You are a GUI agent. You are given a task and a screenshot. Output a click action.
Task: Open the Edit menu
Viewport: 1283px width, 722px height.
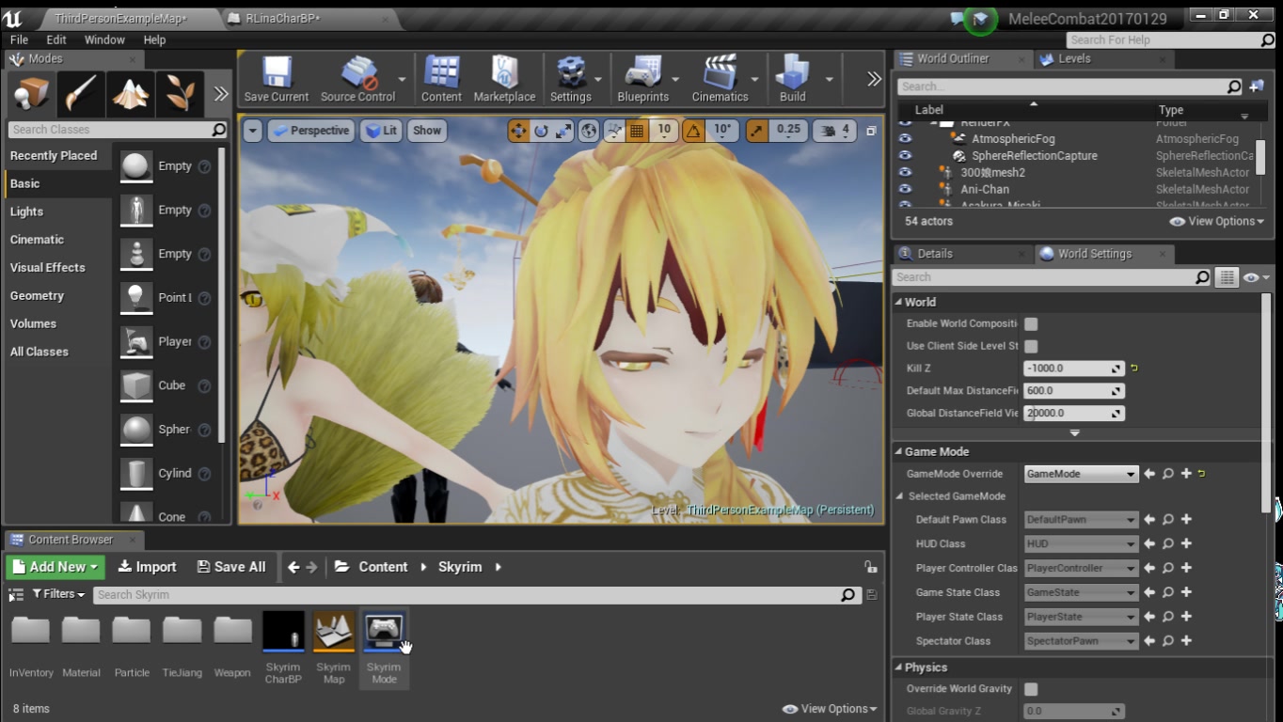[x=56, y=39]
